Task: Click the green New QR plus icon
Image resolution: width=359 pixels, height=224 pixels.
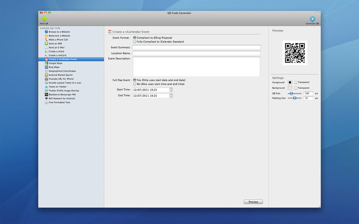Action: click(x=44, y=19)
